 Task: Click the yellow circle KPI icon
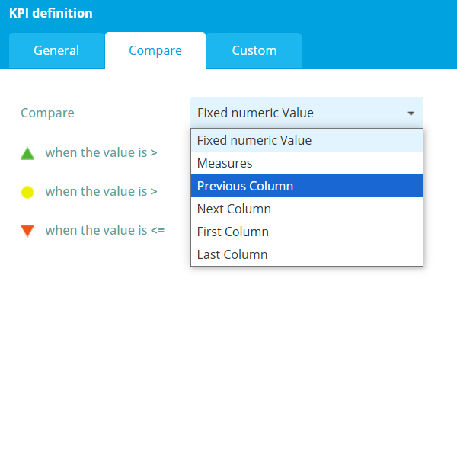tap(27, 192)
